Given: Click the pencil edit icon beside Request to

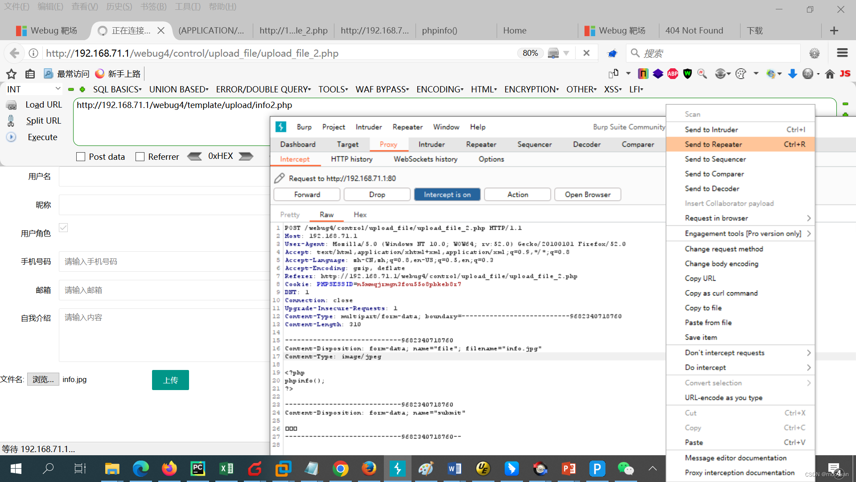Looking at the screenshot, I should (280, 178).
